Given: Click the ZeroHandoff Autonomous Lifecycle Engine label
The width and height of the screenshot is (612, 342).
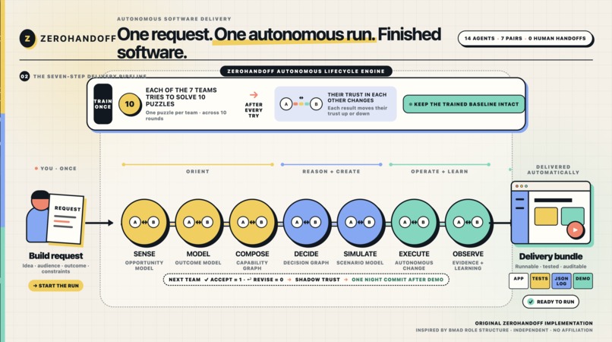Looking at the screenshot, I should tap(306, 71).
